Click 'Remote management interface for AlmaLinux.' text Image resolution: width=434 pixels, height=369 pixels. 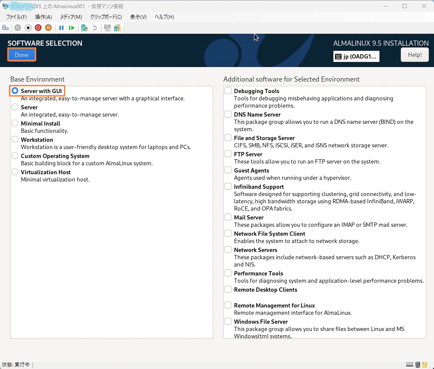click(293, 313)
